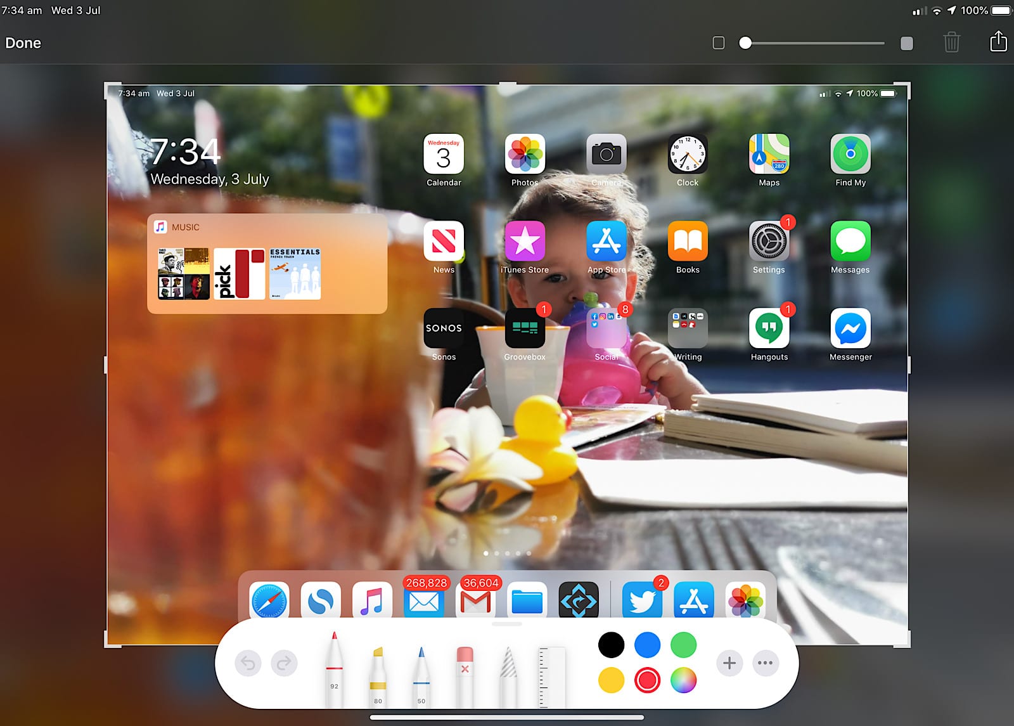Undo the last markup stroke
Image resolution: width=1014 pixels, height=726 pixels.
(x=248, y=663)
